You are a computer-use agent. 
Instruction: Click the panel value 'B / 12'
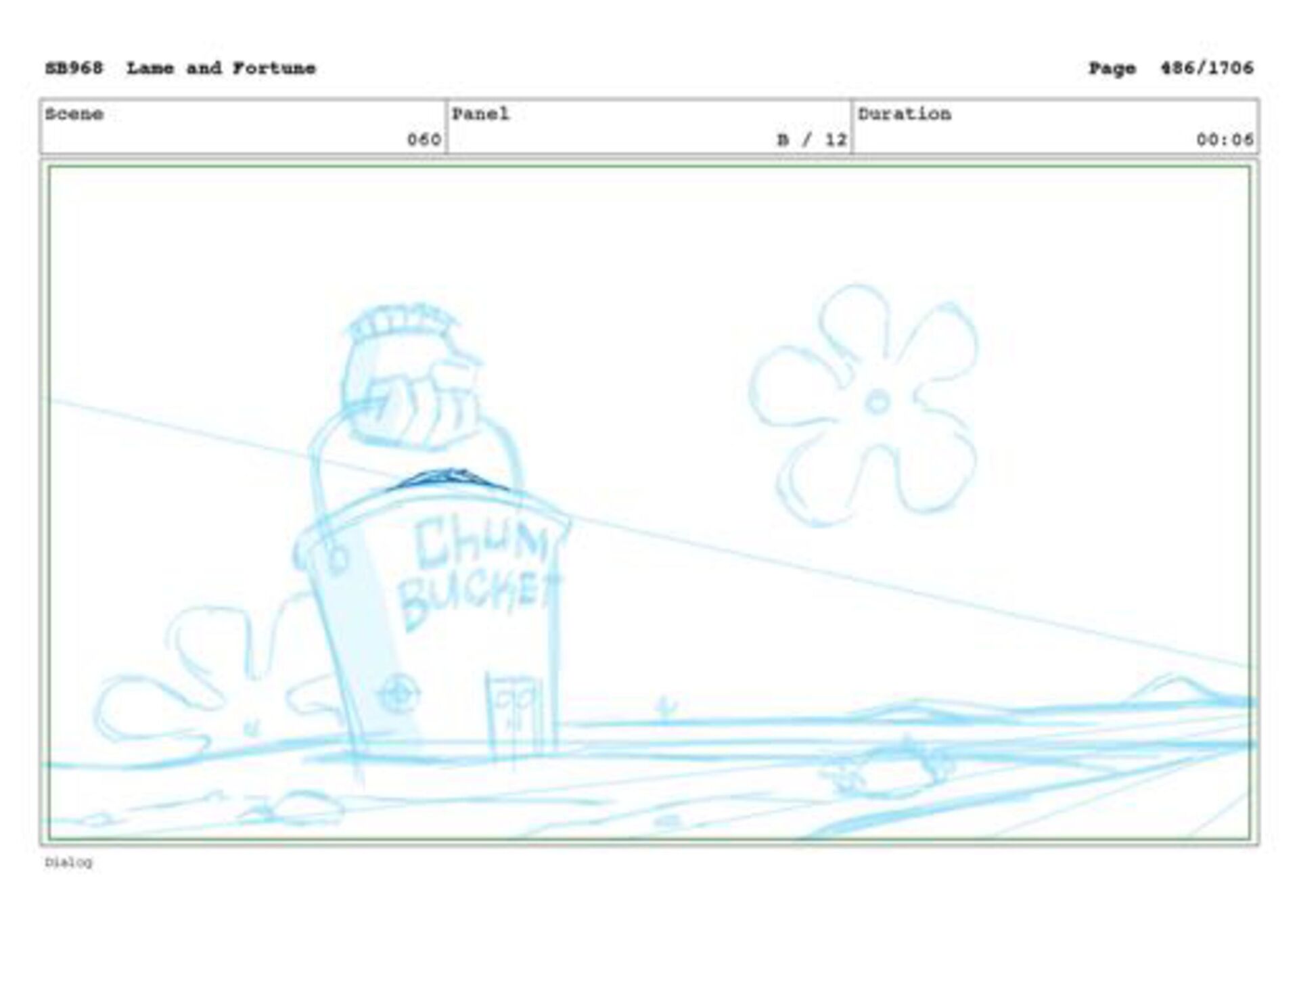click(812, 140)
